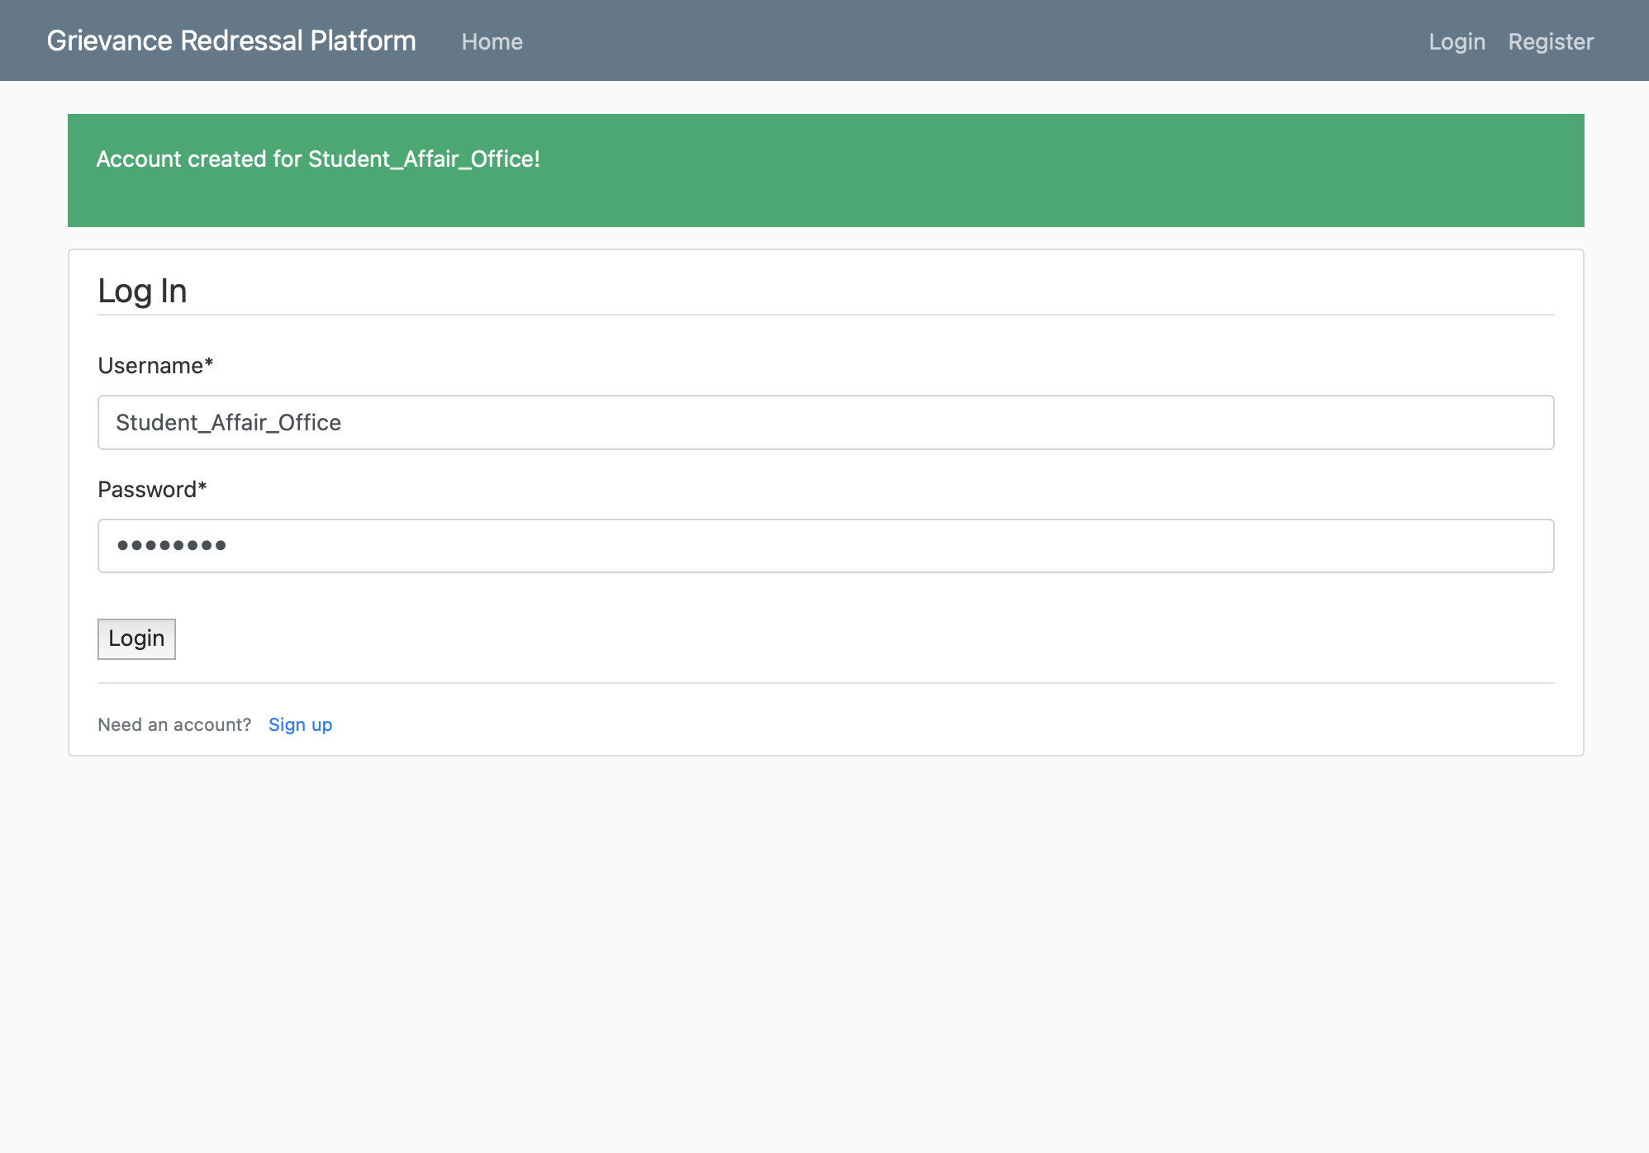Click the Log In form heading
The height and width of the screenshot is (1153, 1649).
point(142,291)
